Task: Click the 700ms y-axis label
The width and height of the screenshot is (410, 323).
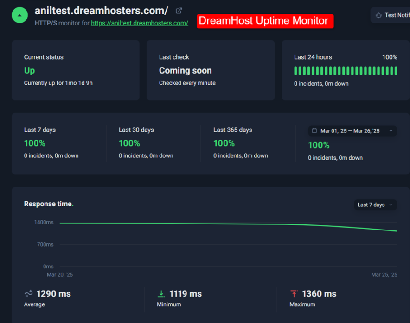Action: pyautogui.click(x=45, y=244)
